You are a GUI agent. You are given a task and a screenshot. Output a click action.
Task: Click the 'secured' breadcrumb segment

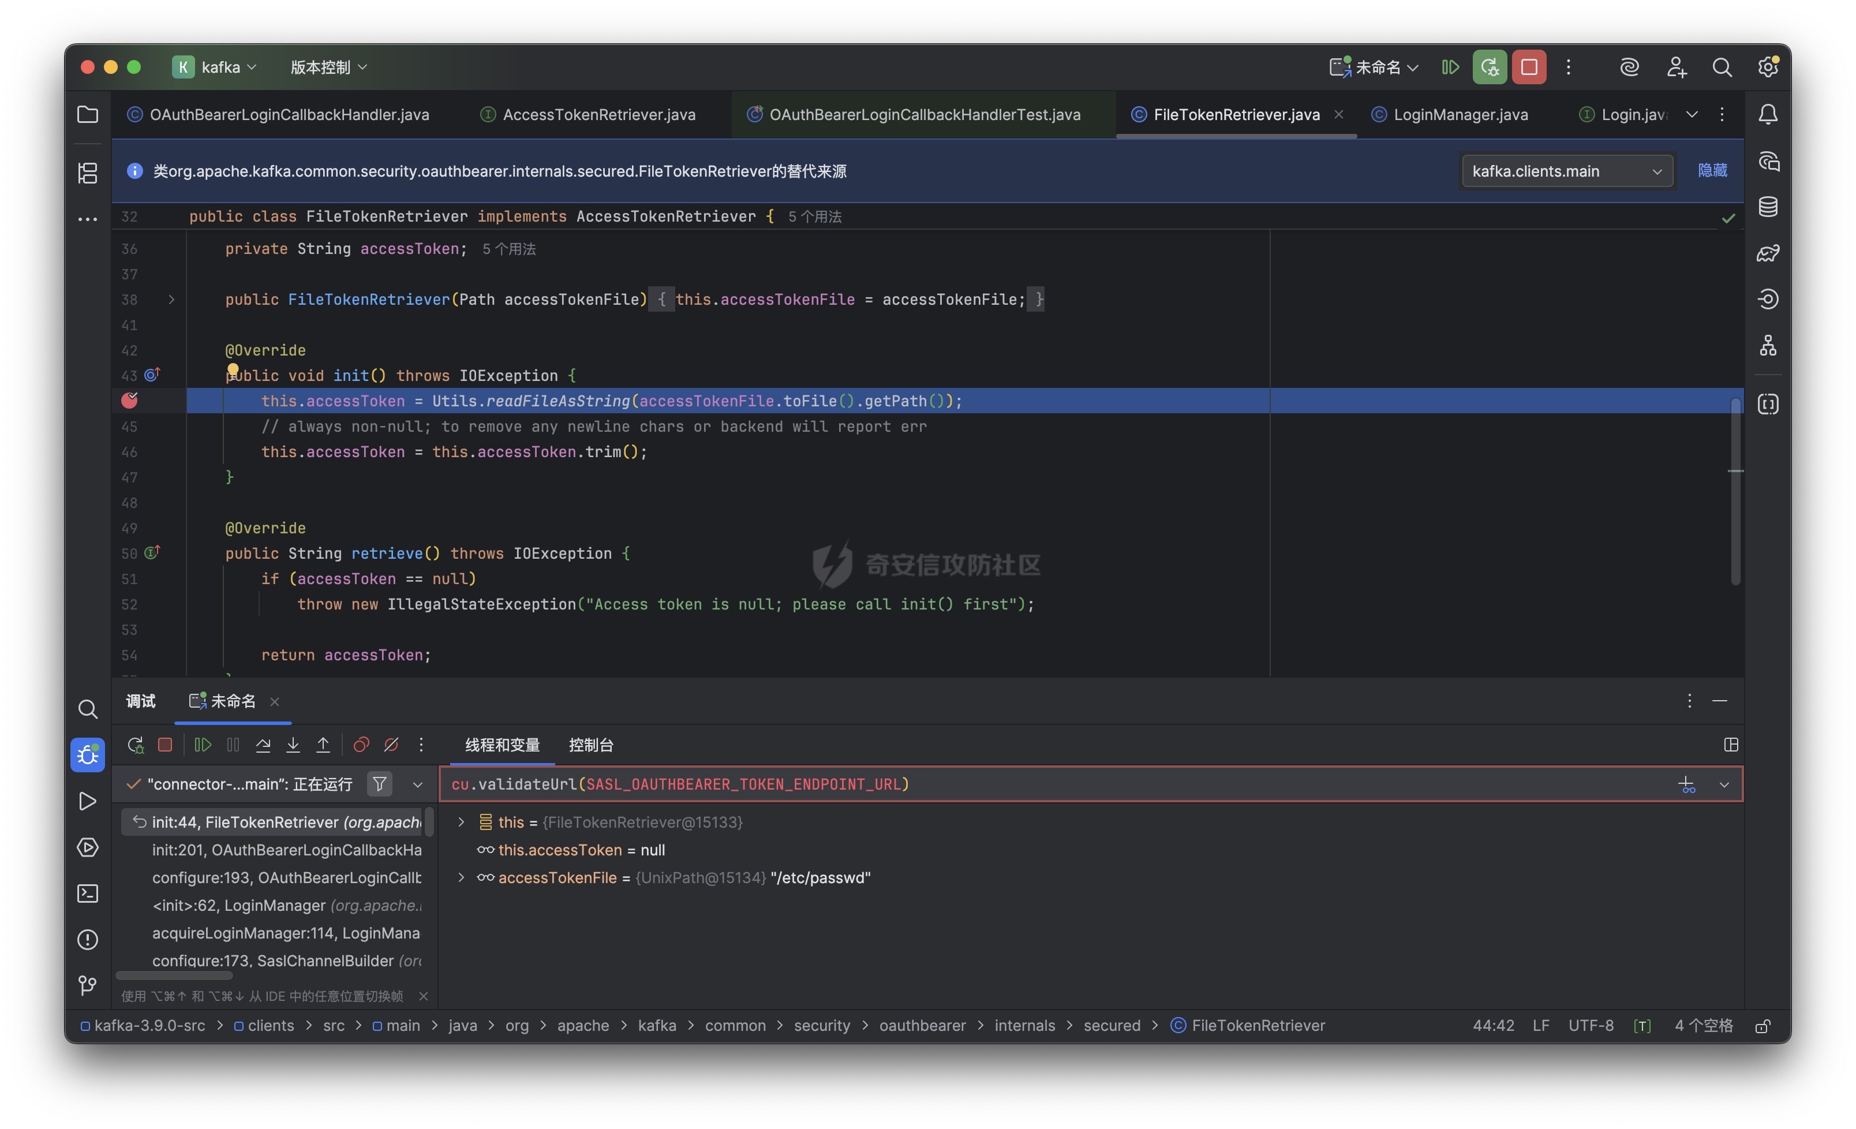[1112, 1026]
